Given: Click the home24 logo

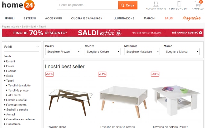Looking at the screenshot, I should pos(18,5).
